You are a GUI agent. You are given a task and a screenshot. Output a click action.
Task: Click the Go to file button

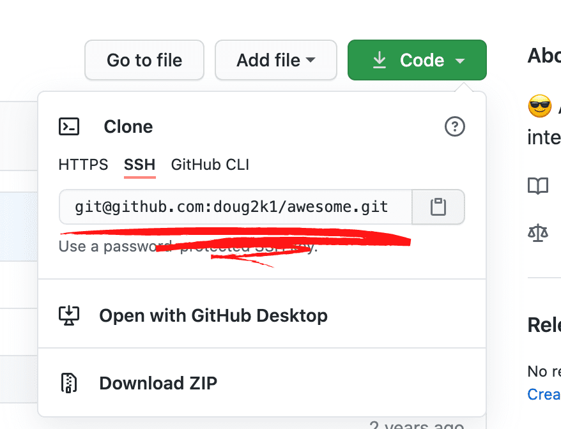coord(144,59)
